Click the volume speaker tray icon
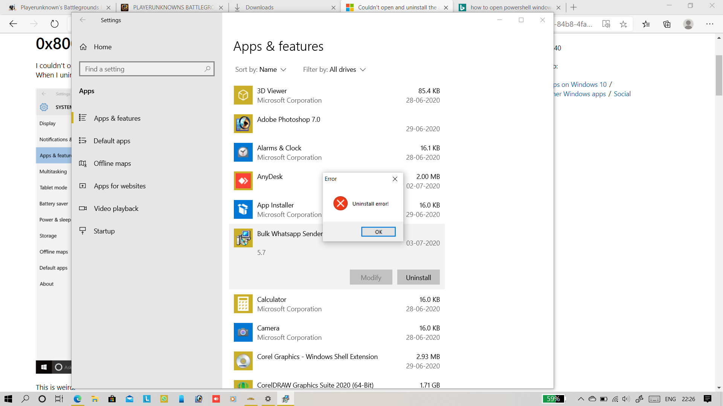 [x=626, y=399]
